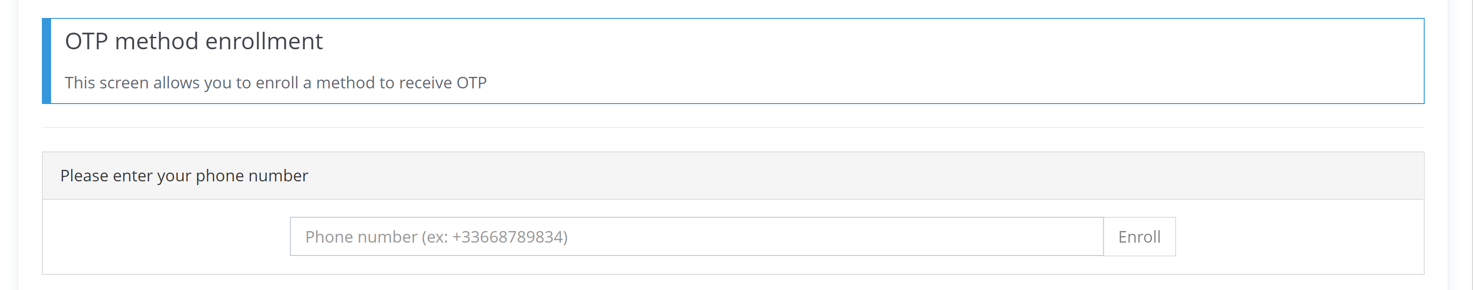Click blank panel space right of the Enroll button
Screen dimensions: 1473x290
[x=1298, y=237]
